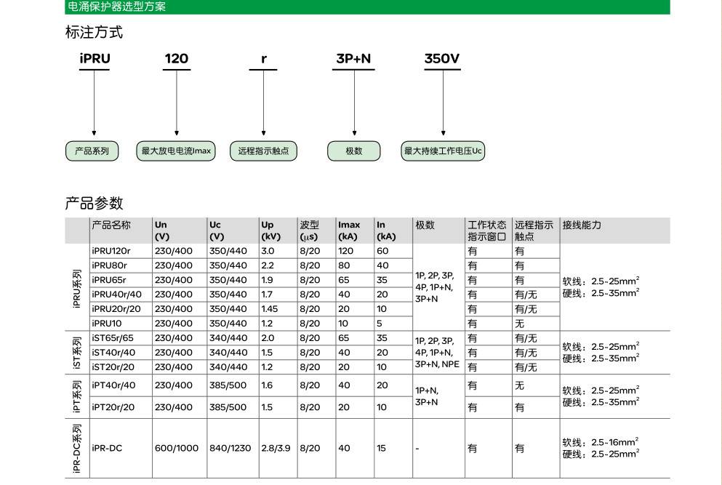The width and height of the screenshot is (722, 485).
Task: Select the 标注方式 section heading
Action: tap(94, 32)
